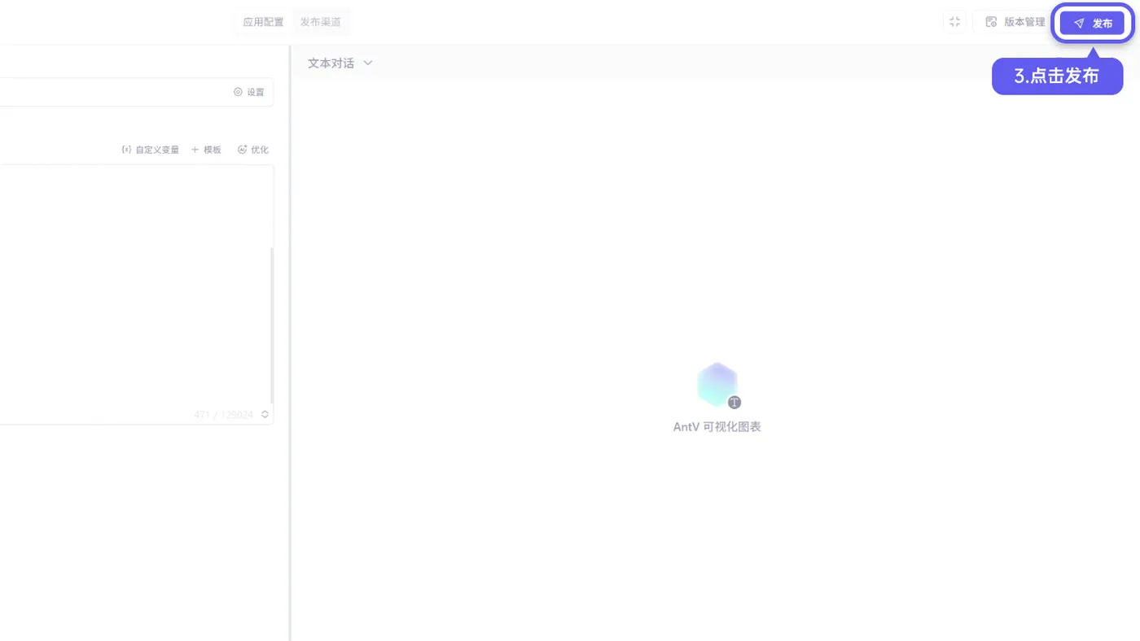
Task: Switch to the 发布渠道 tab
Action: [x=321, y=22]
